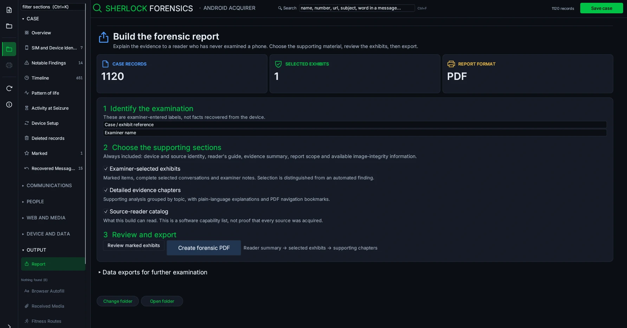Screen dimensions: 627x328
Task: Click the Notable Findings warning icon
Action: coord(27,63)
